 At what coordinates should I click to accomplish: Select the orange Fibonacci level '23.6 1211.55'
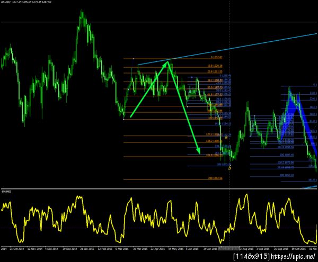click(215, 71)
